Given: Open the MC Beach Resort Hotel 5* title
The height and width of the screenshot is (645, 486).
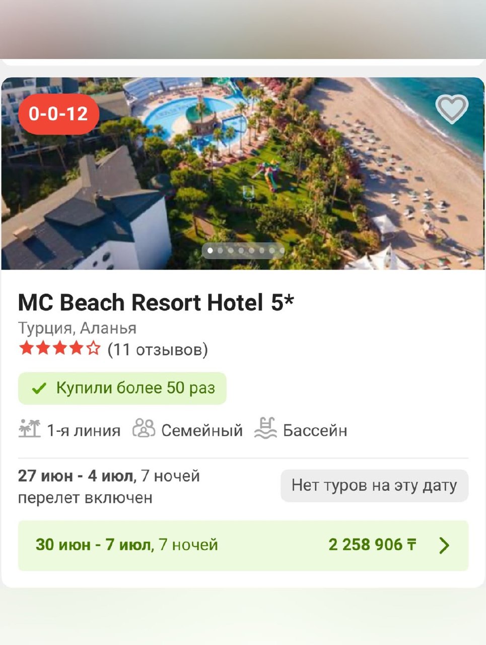Looking at the screenshot, I should [156, 302].
